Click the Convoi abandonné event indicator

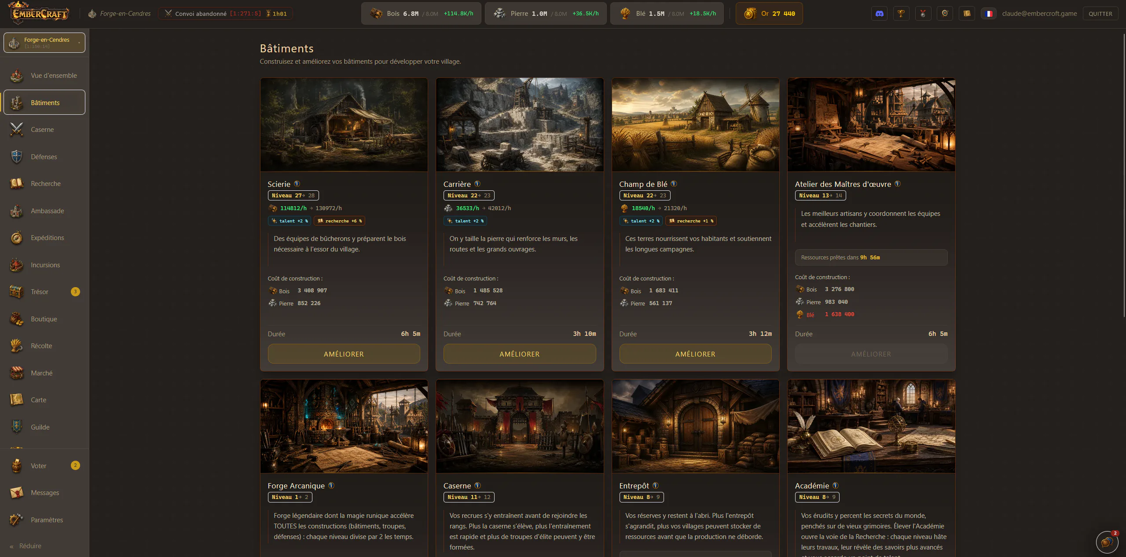pos(225,14)
